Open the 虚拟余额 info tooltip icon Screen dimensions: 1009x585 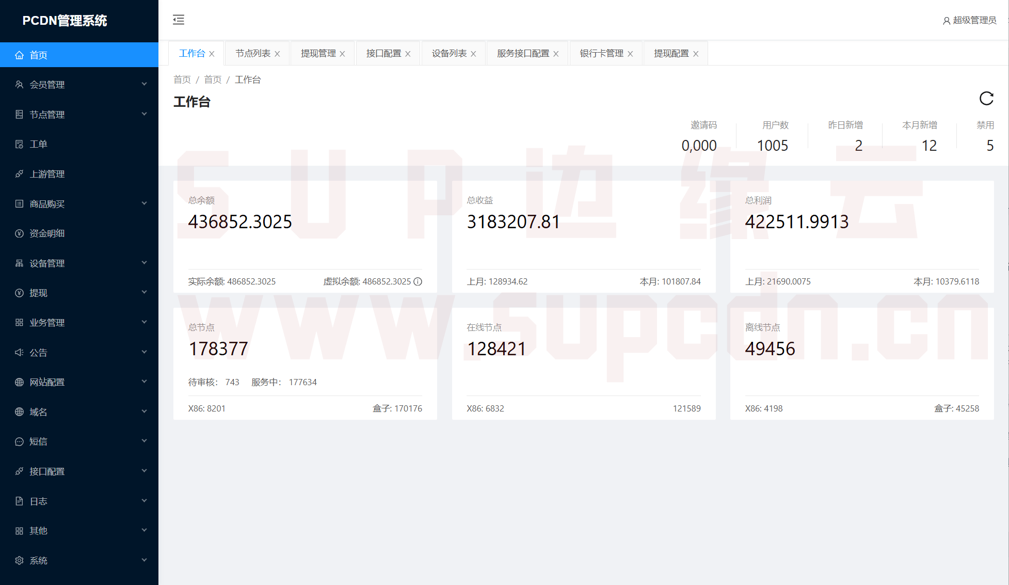click(418, 281)
